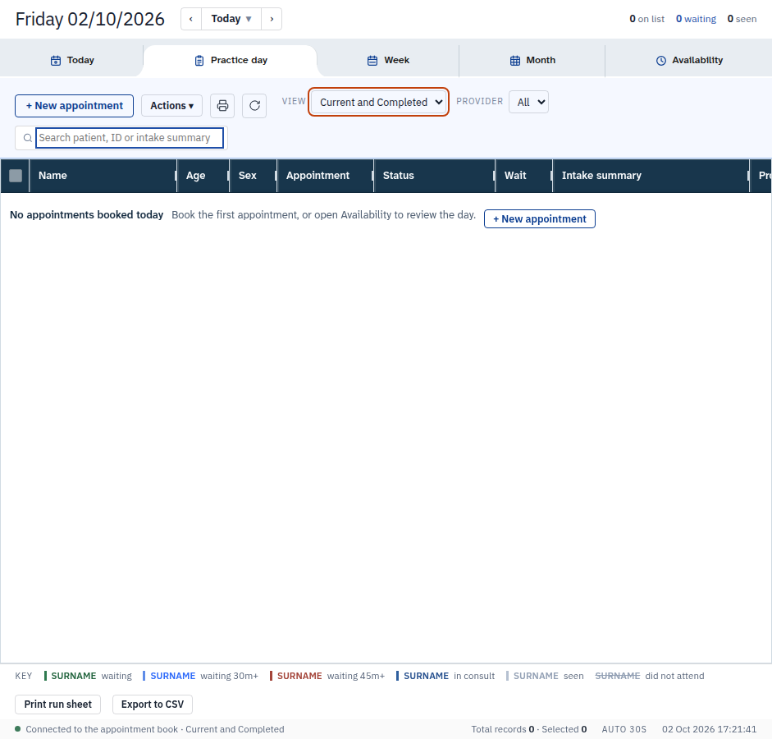Open the Provider dropdown 'All'

click(529, 102)
